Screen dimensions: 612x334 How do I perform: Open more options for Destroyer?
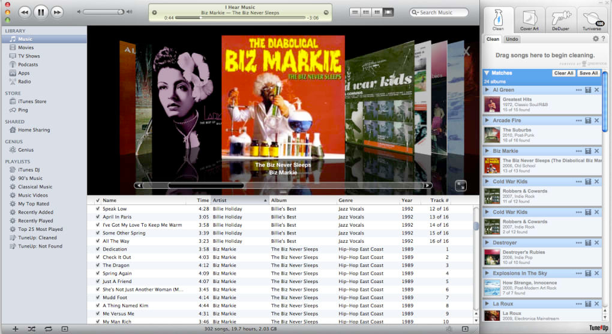(579, 243)
